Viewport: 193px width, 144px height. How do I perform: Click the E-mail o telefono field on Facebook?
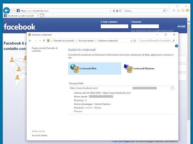[x=114, y=26]
